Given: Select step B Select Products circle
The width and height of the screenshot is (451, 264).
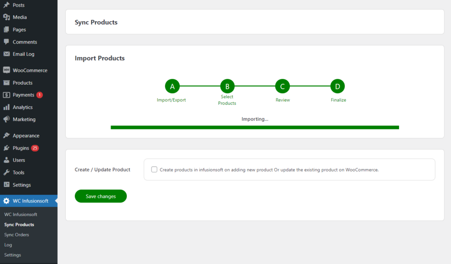Looking at the screenshot, I should pyautogui.click(x=227, y=86).
